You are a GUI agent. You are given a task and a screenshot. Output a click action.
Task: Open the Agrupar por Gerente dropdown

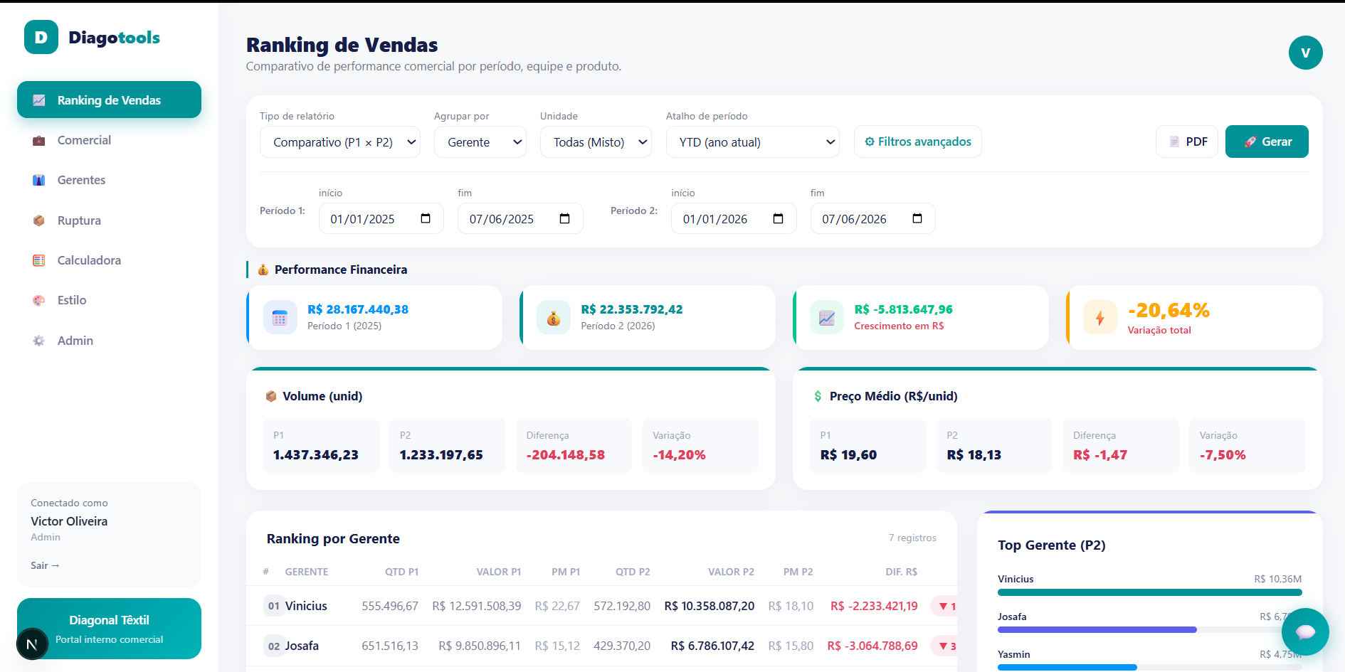pyautogui.click(x=480, y=142)
